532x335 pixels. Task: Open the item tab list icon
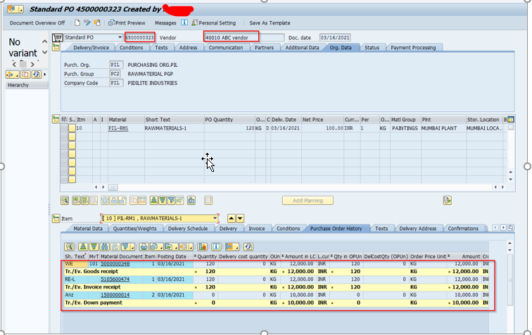(x=511, y=227)
